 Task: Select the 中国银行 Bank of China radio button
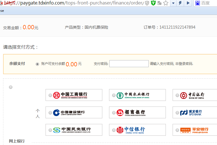click(177, 95)
